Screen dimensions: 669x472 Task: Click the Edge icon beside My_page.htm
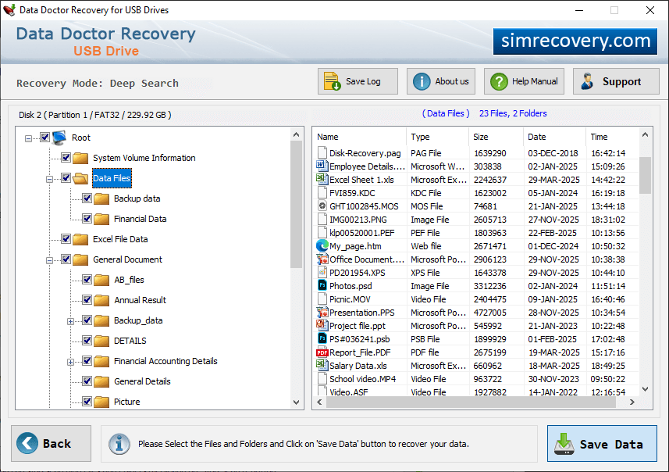[x=322, y=245]
